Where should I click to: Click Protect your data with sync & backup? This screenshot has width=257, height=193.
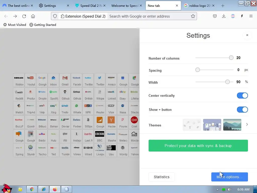[x=198, y=146]
